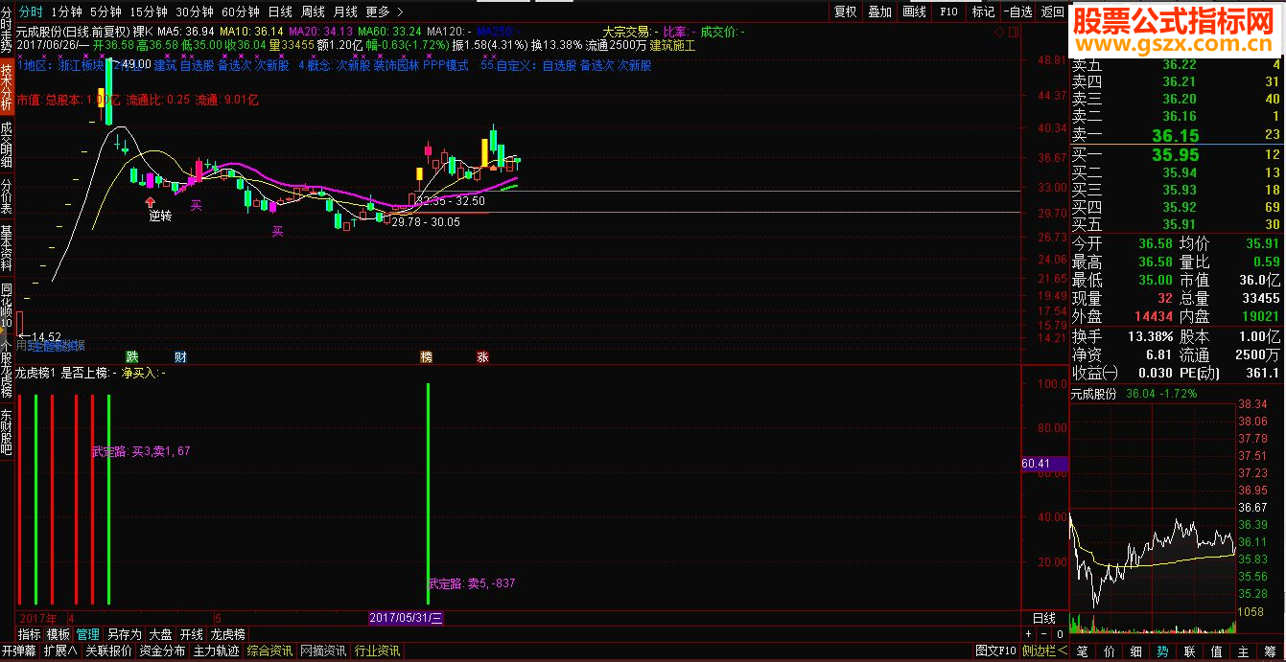Click the 指标 indicator tab
This screenshot has height=662, width=1286.
pos(30,634)
